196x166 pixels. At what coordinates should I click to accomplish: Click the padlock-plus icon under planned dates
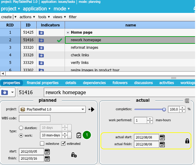click(74, 155)
